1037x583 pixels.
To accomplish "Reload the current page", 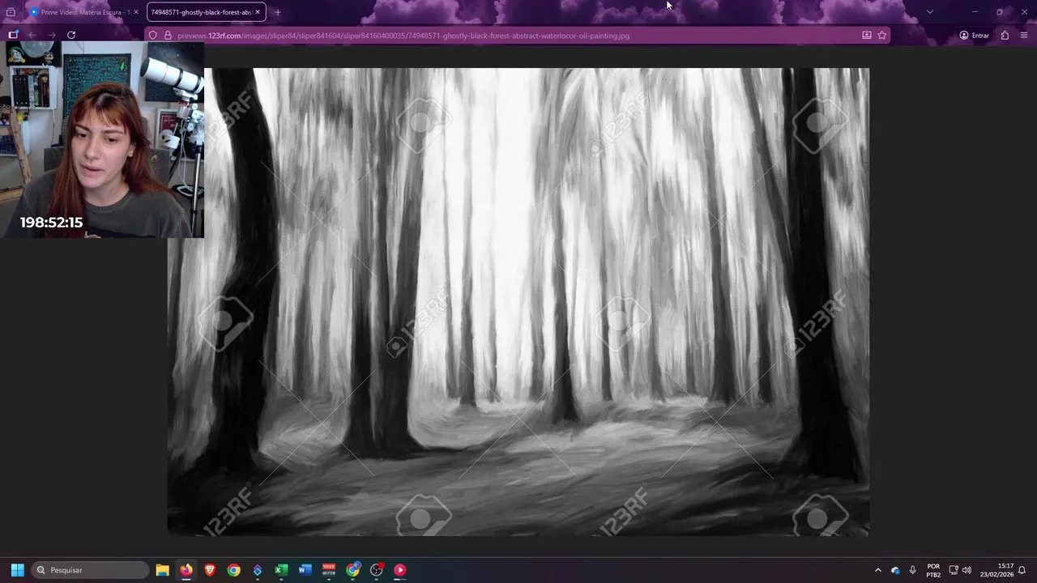I will (x=71, y=35).
